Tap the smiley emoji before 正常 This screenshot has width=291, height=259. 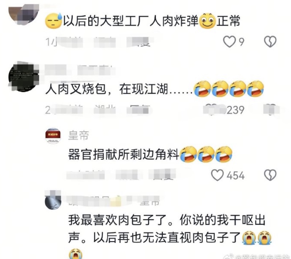tap(207, 21)
